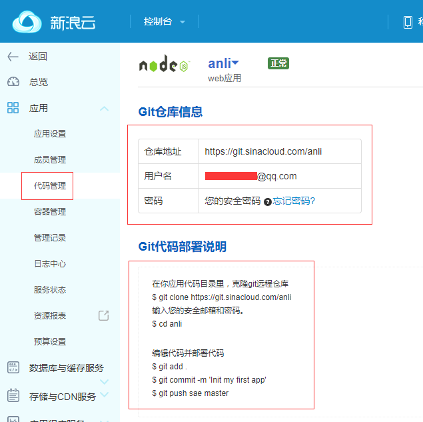Click 数据库与缓存服务 label in sidebar
Image resolution: width=423 pixels, height=422 pixels.
click(x=67, y=368)
